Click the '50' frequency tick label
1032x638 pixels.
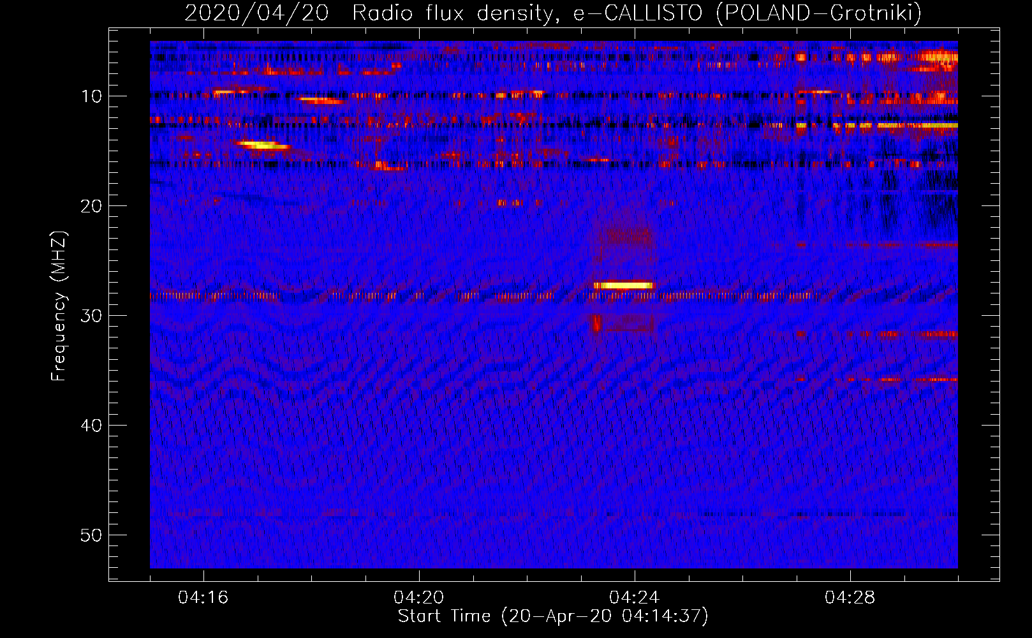(92, 535)
